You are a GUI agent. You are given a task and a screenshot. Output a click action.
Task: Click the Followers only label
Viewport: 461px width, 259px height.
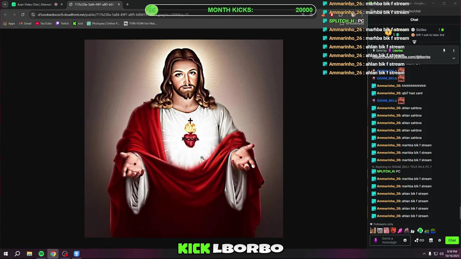[x=383, y=224]
